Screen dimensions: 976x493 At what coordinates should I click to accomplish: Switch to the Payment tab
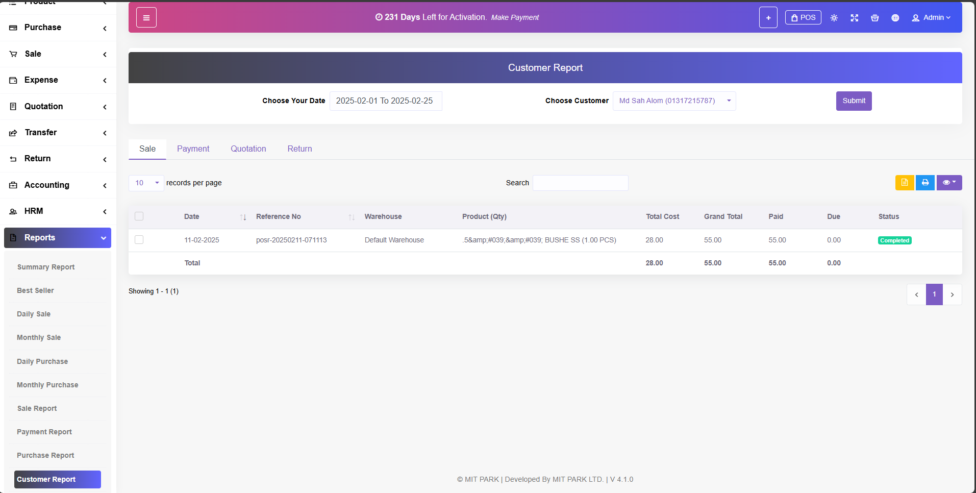tap(193, 149)
